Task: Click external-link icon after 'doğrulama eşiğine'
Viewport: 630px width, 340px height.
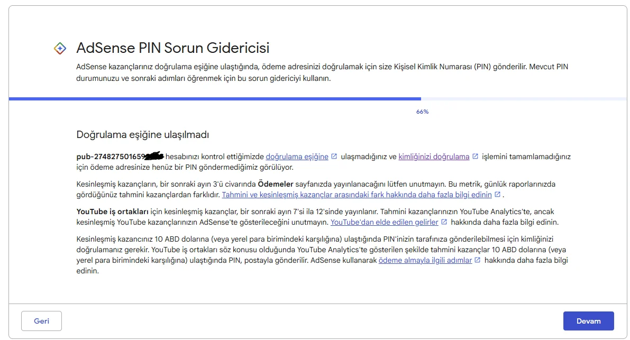Action: [334, 156]
